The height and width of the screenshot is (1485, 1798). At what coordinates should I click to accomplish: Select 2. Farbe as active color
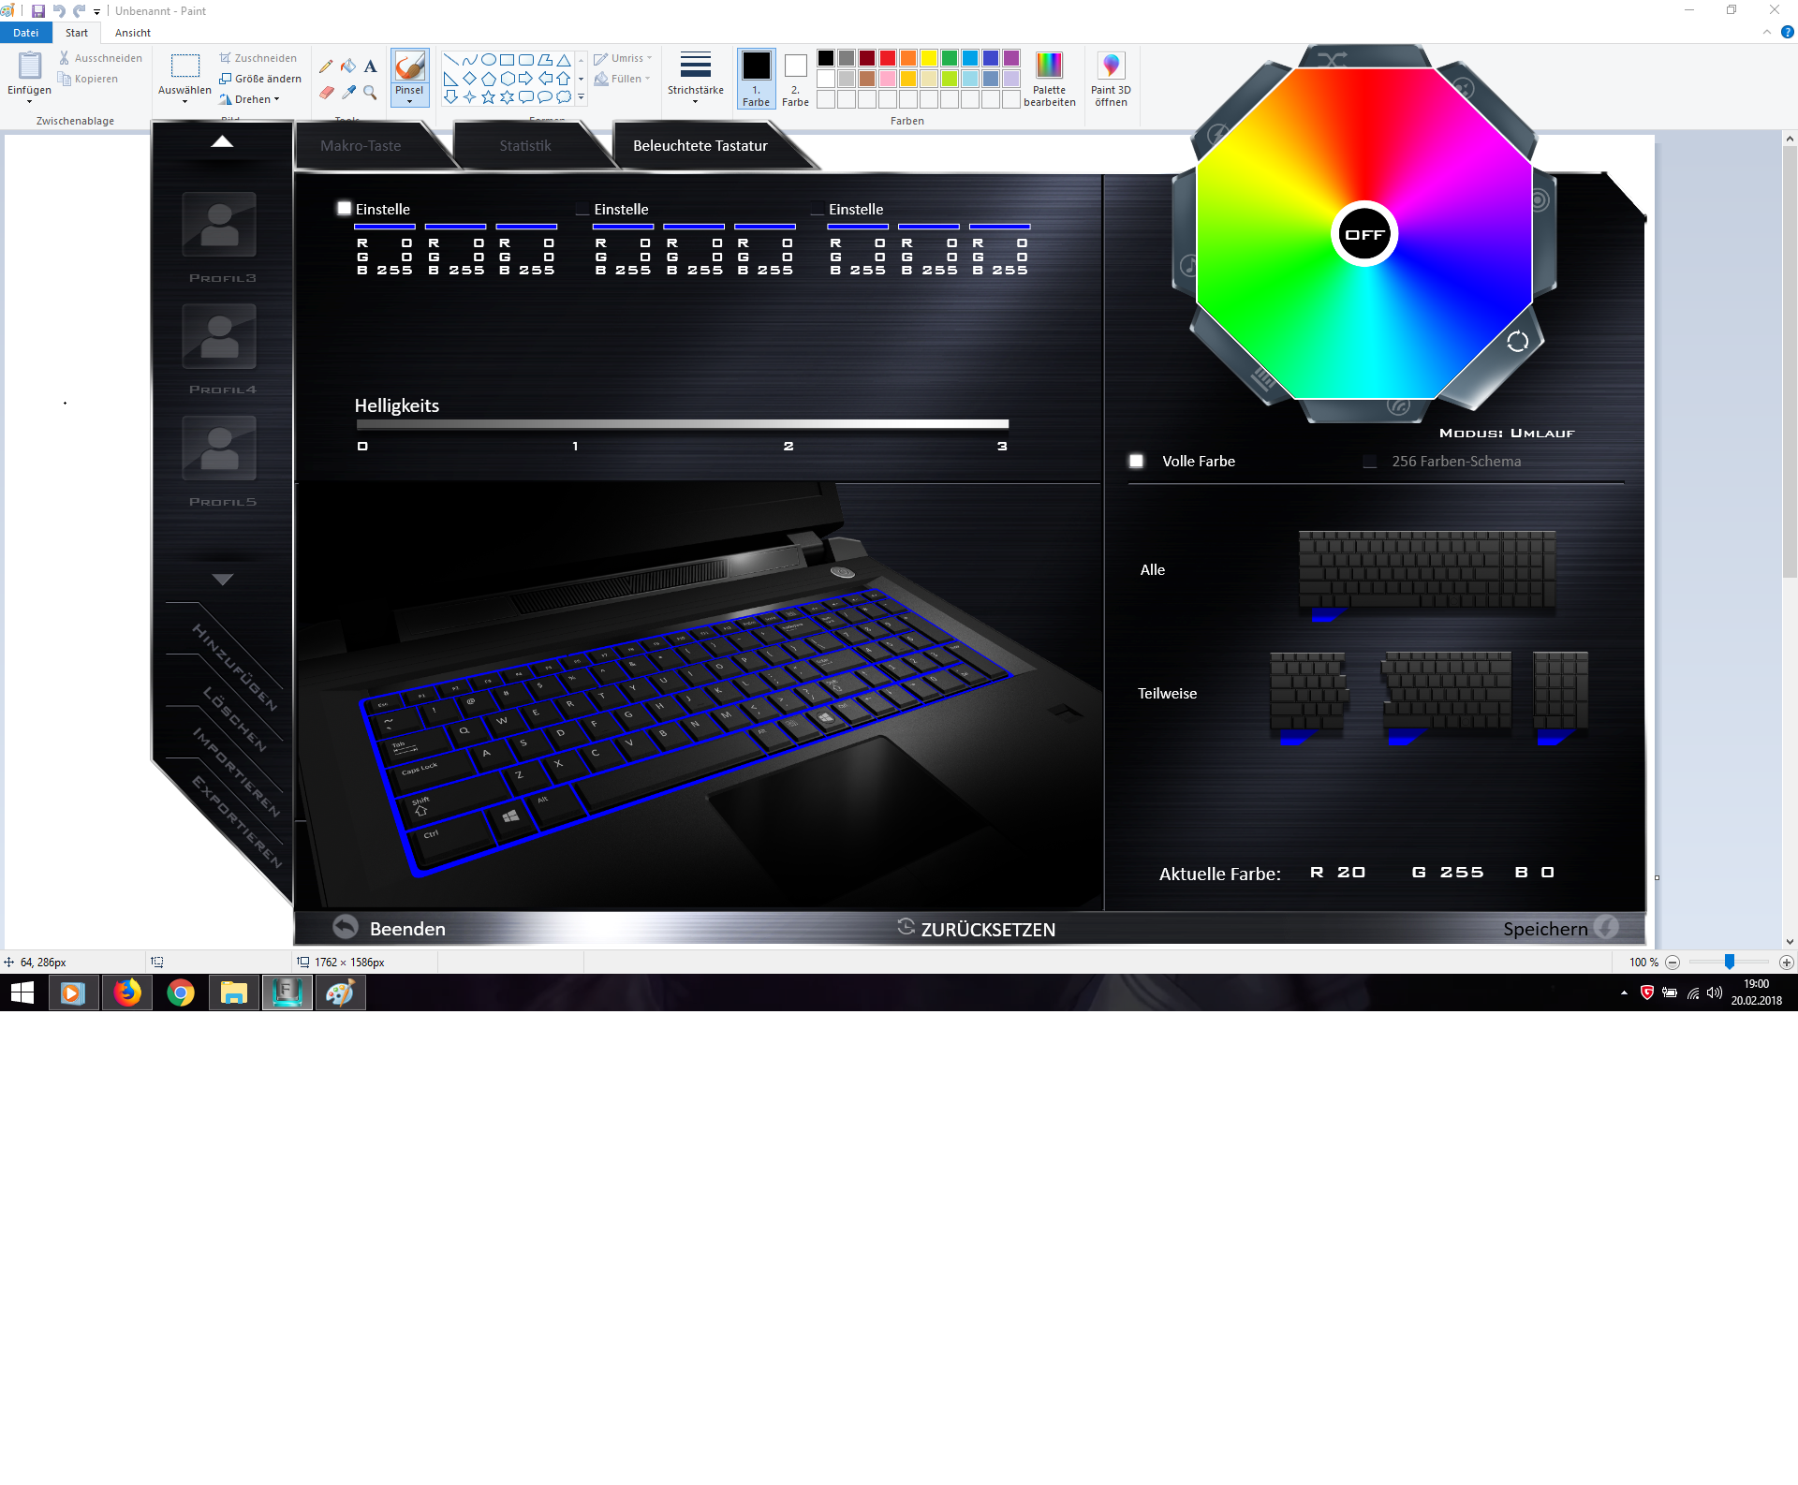795,79
